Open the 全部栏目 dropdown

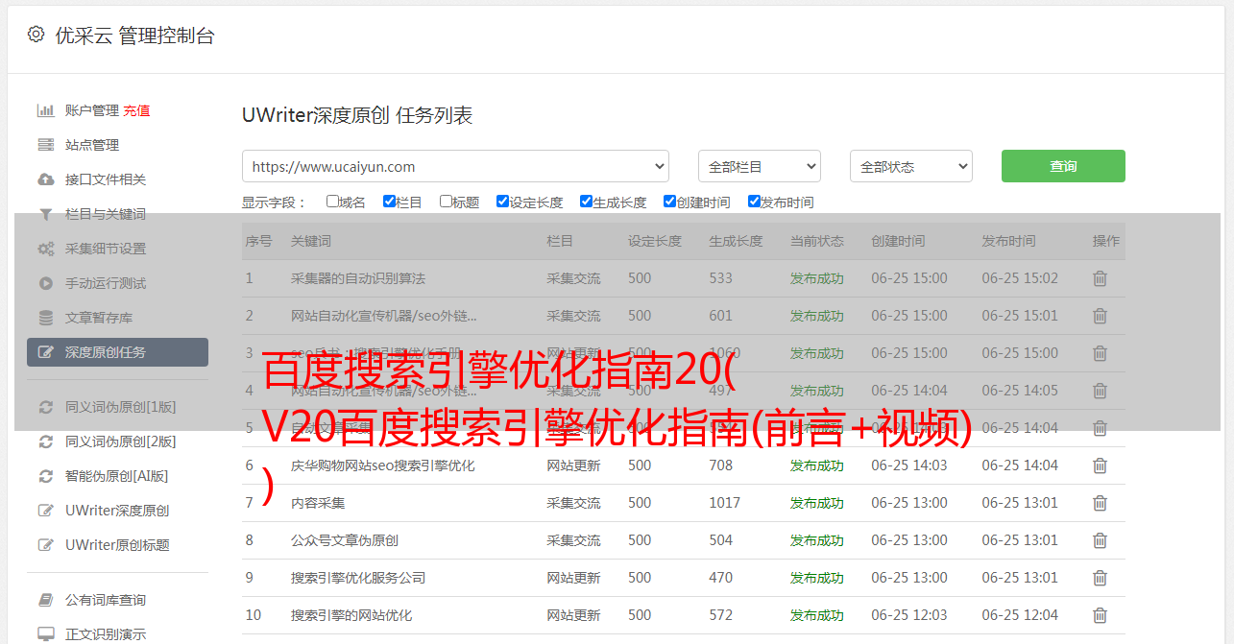coord(760,166)
